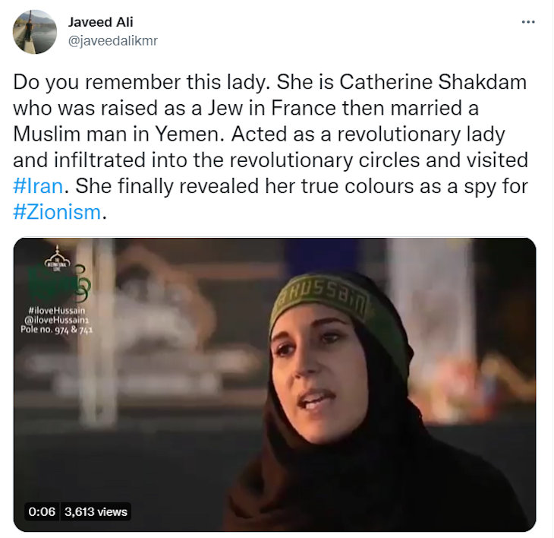Open Javeed Ali's profile avatar
554x538 pixels.
(35, 31)
